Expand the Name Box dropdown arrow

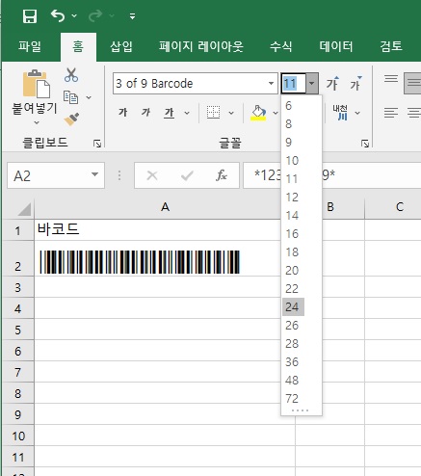[x=94, y=174]
